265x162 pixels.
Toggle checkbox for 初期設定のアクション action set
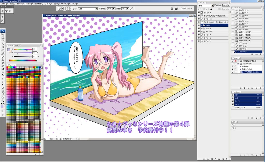233,61
